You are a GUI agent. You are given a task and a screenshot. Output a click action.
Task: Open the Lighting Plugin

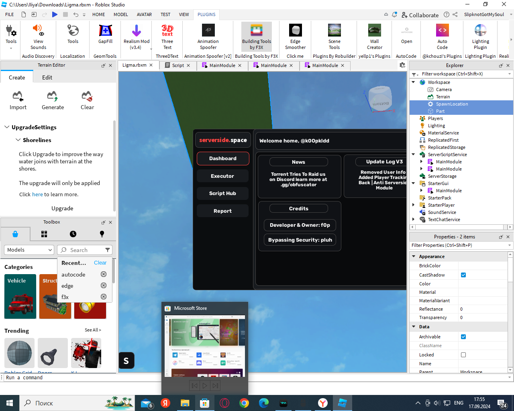(480, 36)
